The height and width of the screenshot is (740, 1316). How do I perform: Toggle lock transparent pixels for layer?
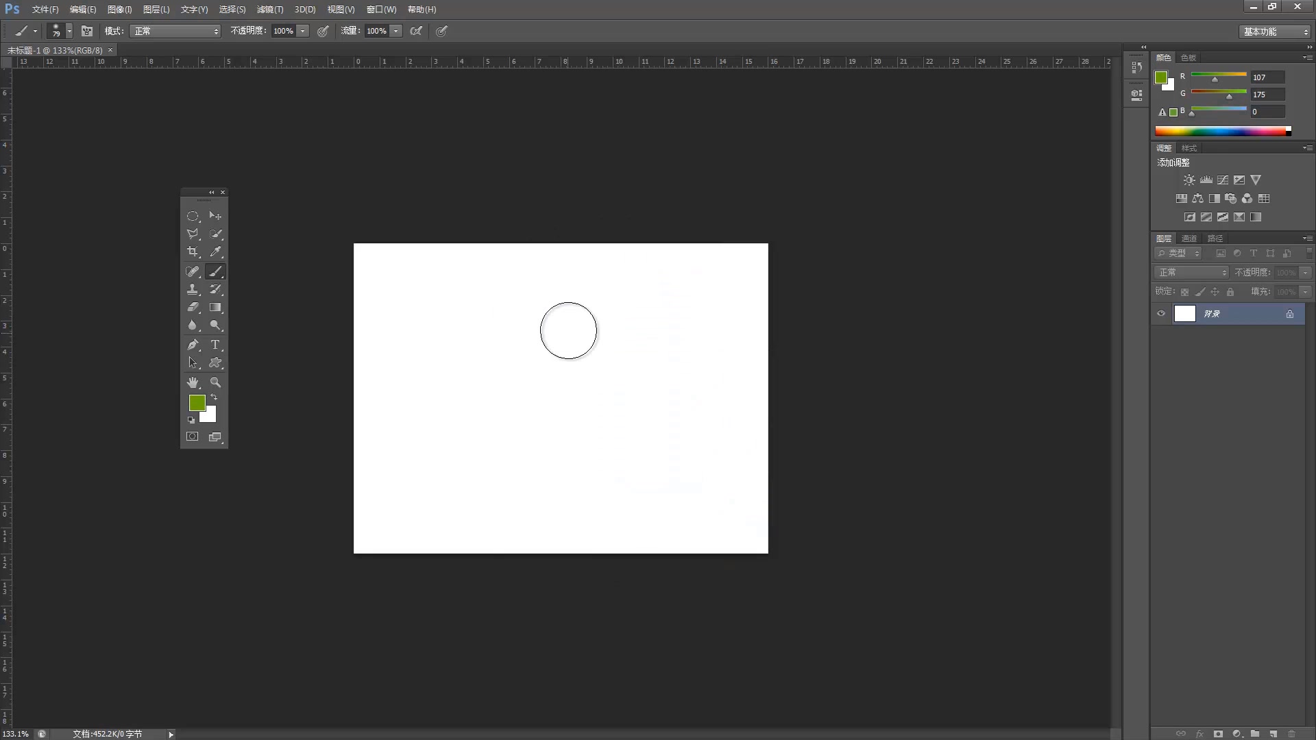[1185, 291]
